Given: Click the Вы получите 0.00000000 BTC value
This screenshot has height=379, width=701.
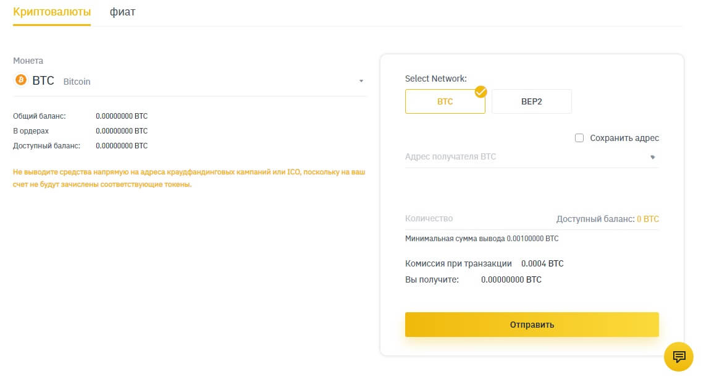Looking at the screenshot, I should (511, 279).
